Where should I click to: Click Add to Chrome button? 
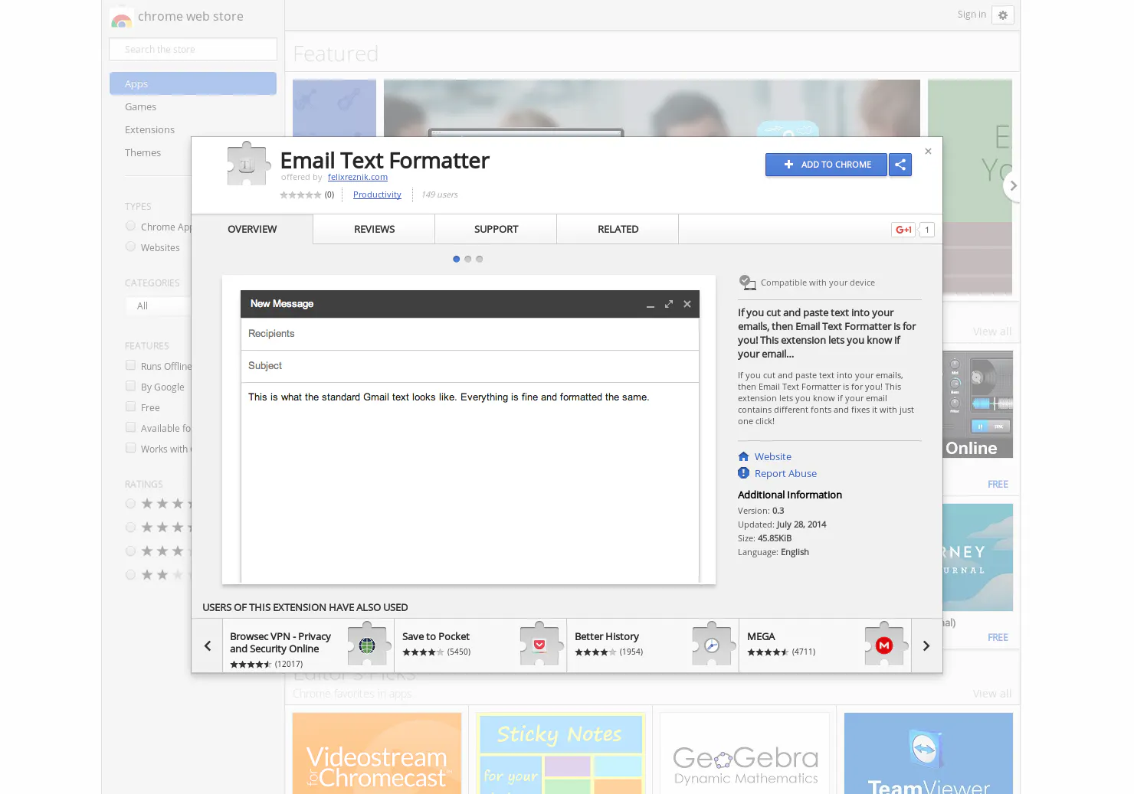click(x=826, y=165)
